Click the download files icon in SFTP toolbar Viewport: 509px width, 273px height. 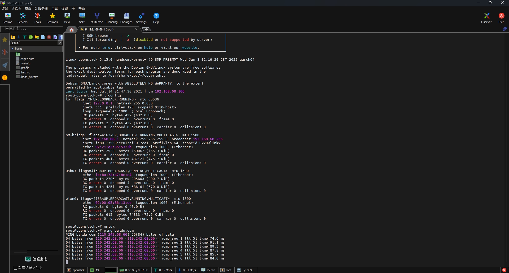pyautogui.click(x=19, y=37)
